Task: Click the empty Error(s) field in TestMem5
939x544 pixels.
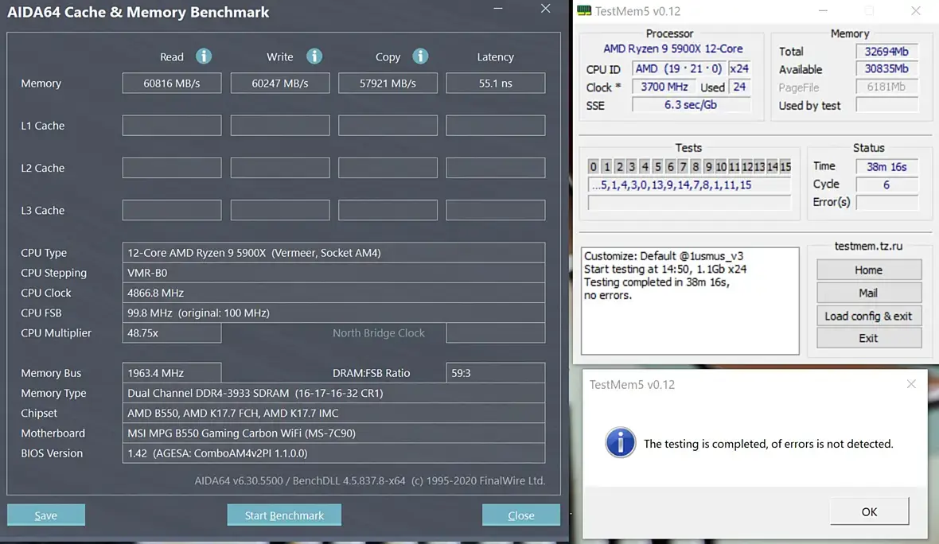Action: tap(887, 202)
